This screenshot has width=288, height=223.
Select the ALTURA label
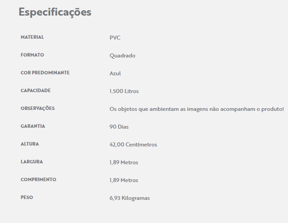(x=30, y=144)
